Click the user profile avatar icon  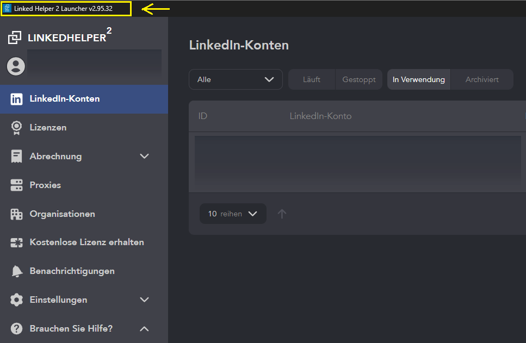coord(16,66)
